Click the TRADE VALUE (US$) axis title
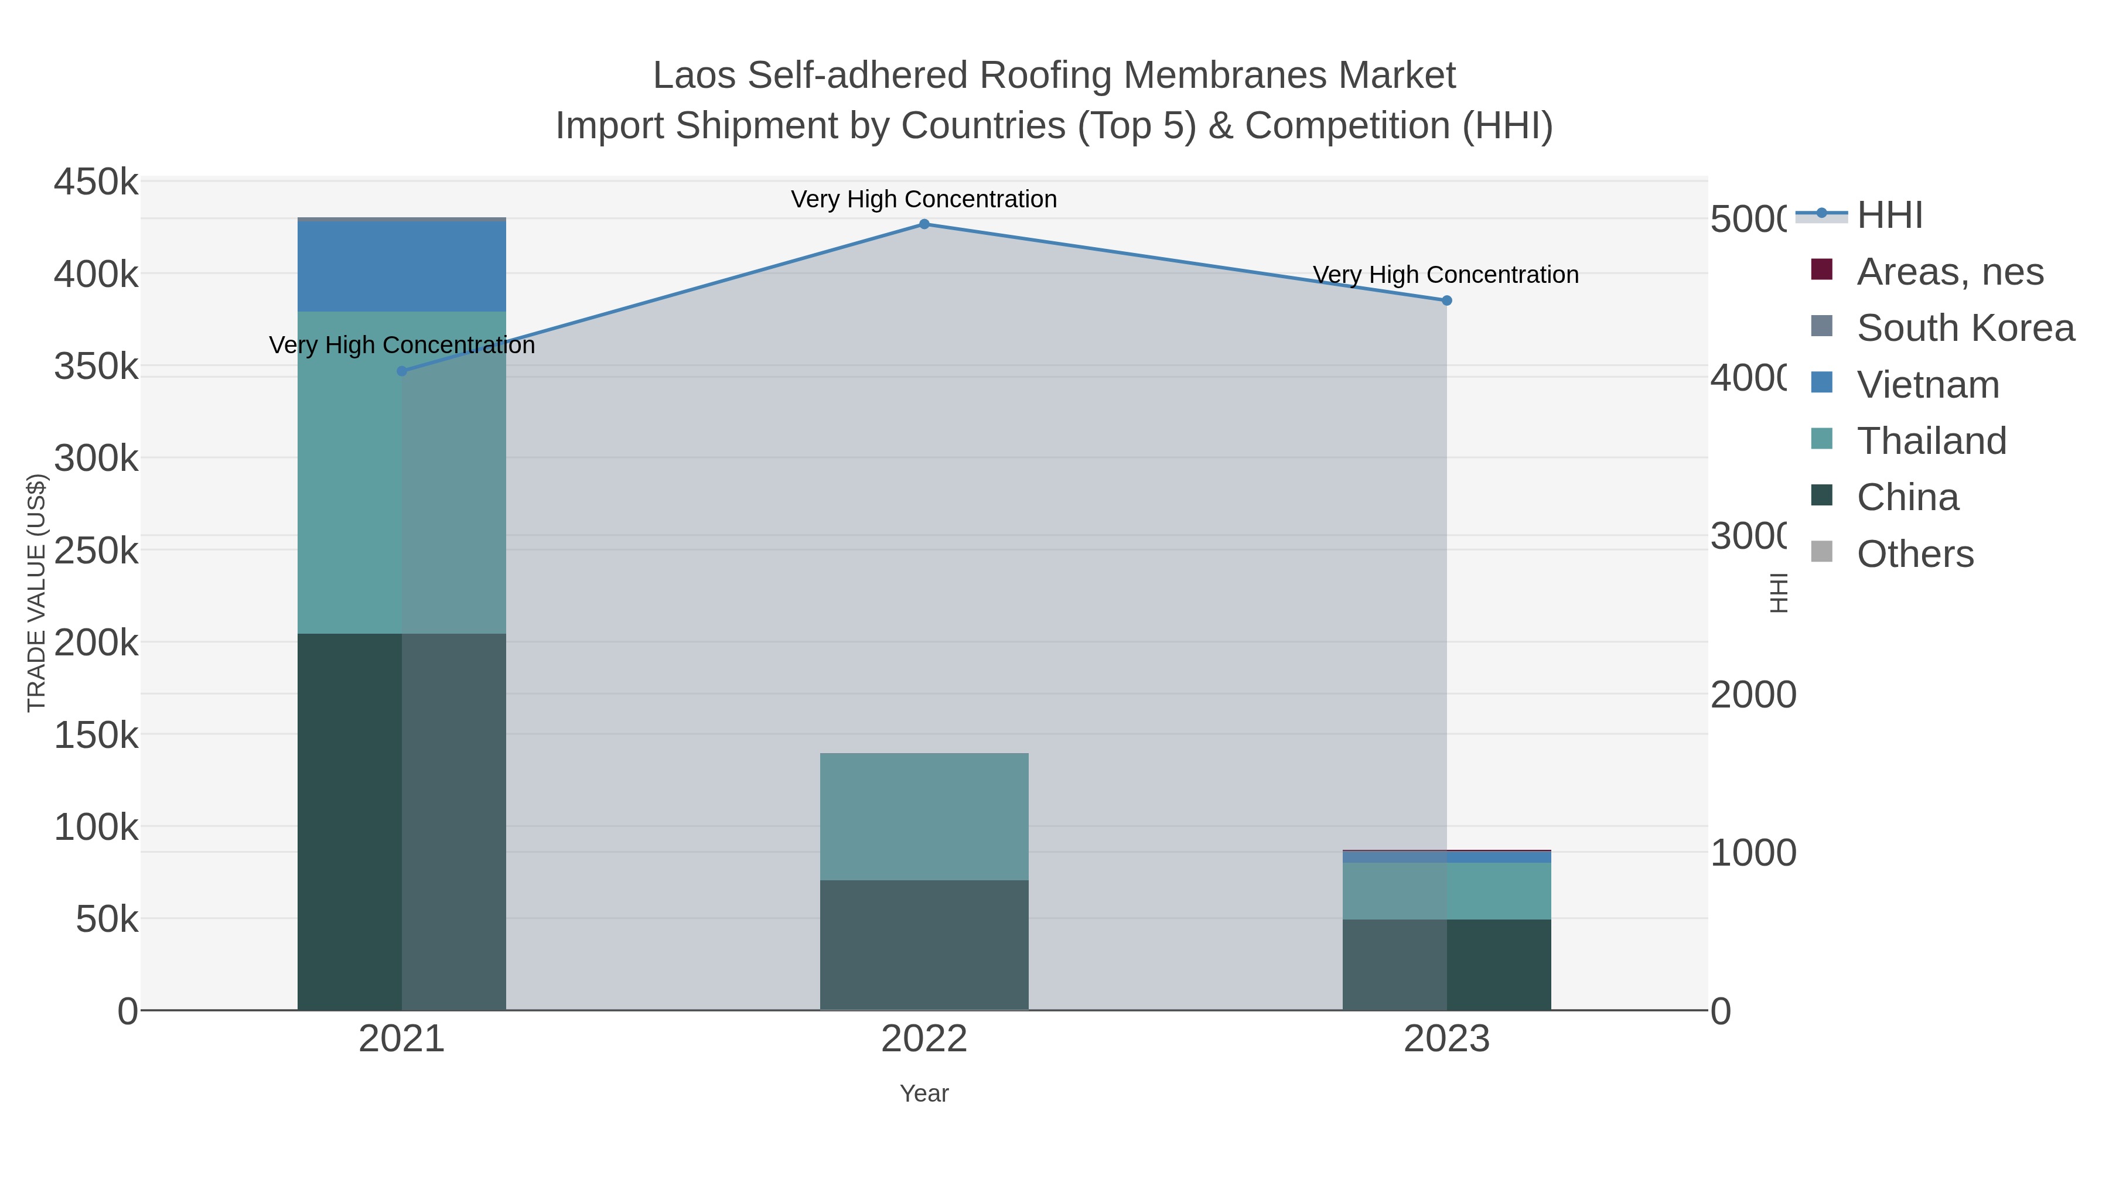 36,593
